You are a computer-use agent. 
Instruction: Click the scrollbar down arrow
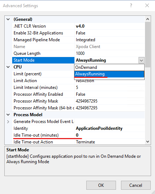(x=147, y=141)
